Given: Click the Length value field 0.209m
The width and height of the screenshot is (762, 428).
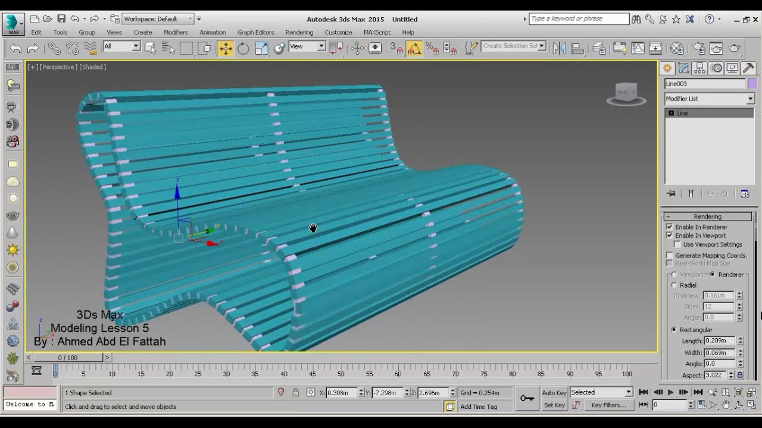Looking at the screenshot, I should point(719,341).
